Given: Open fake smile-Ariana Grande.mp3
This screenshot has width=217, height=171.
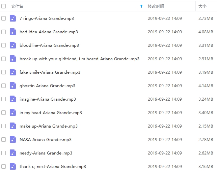Looking at the screenshot, I should pos(50,72).
